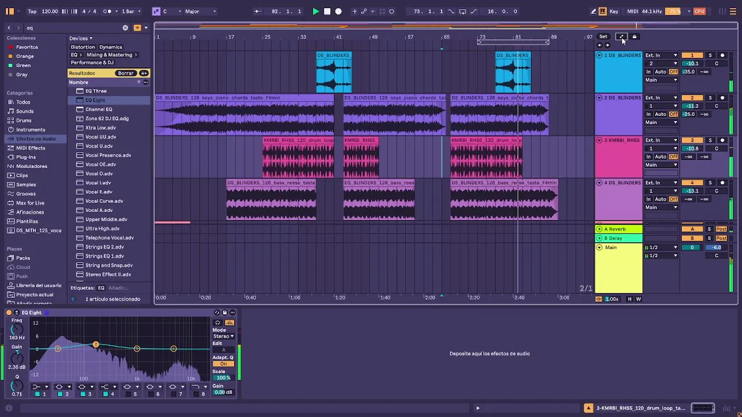The height and width of the screenshot is (417, 742).
Task: Click the MIDI arrangement overdub plus icon
Action: [x=355, y=11]
